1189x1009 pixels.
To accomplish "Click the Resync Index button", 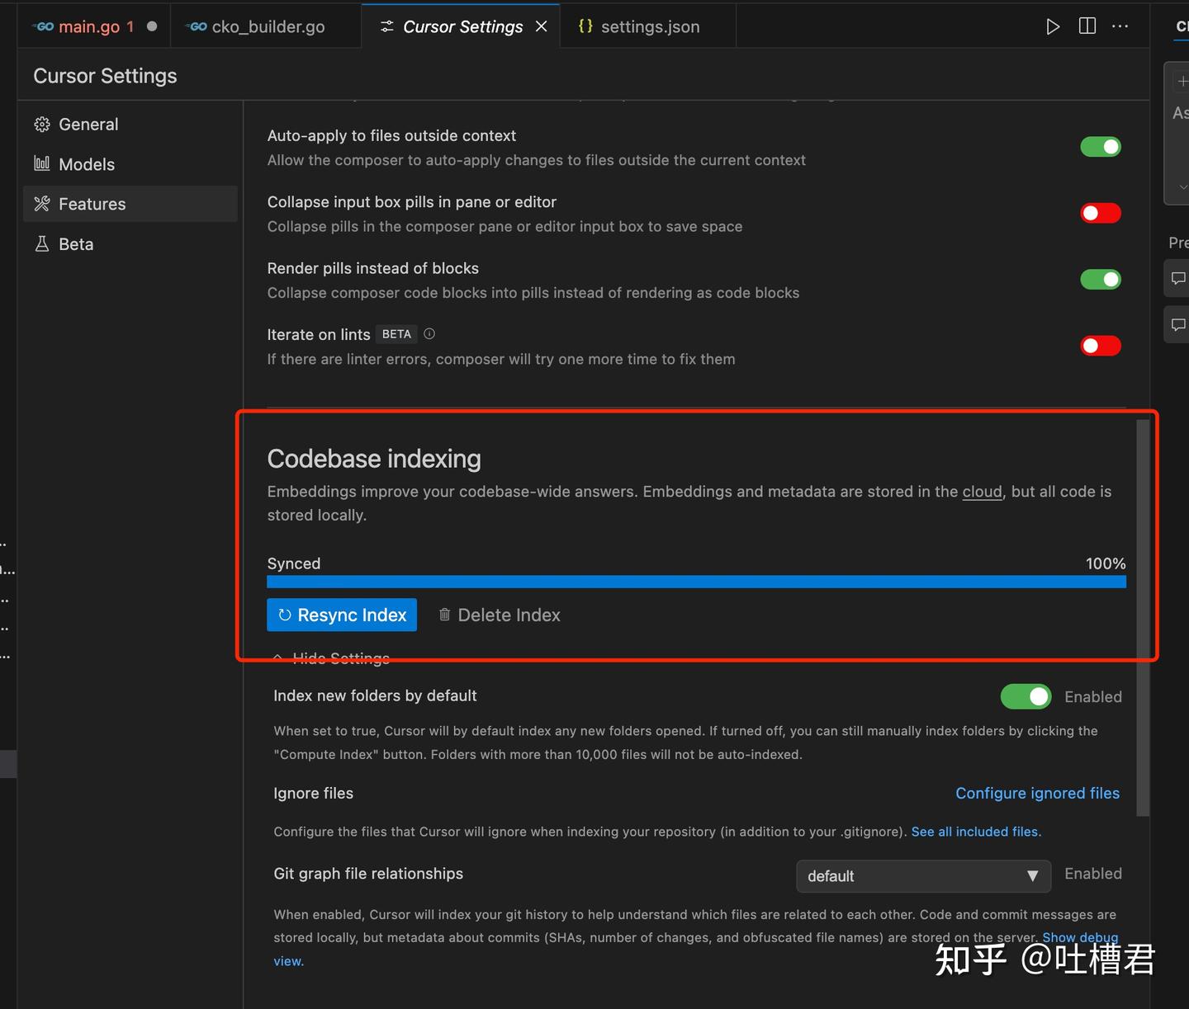I will click(342, 615).
